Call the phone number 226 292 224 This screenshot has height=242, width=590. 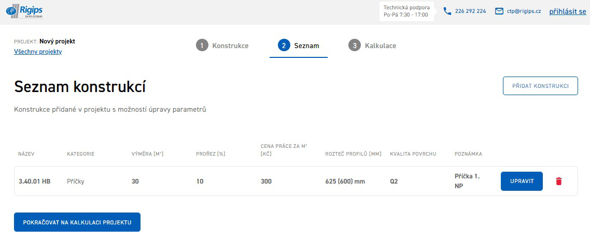point(470,11)
